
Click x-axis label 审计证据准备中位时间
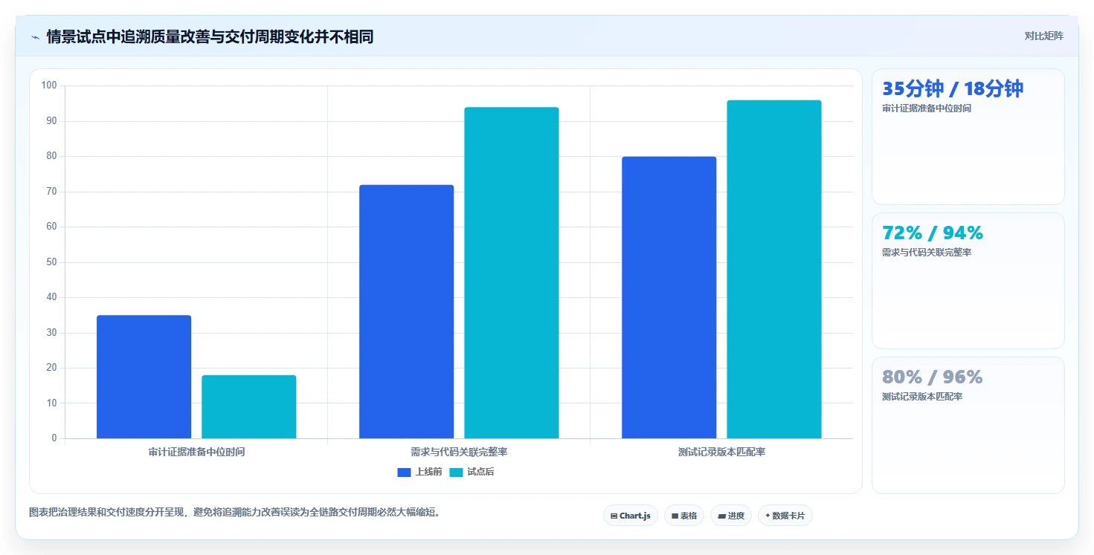(196, 452)
